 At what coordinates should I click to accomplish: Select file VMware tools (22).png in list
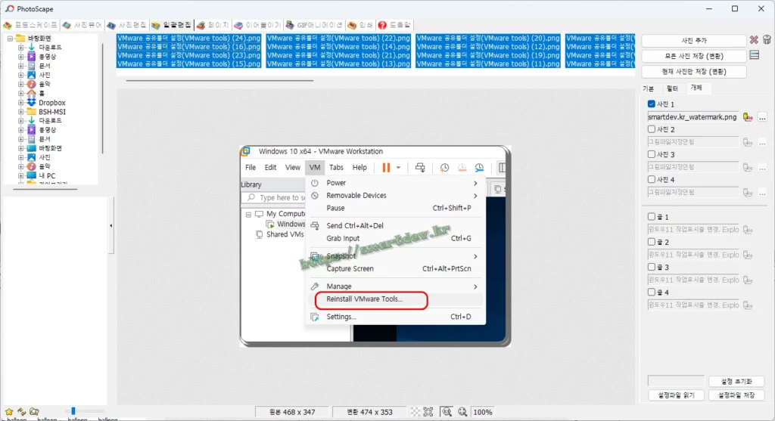coord(338,38)
